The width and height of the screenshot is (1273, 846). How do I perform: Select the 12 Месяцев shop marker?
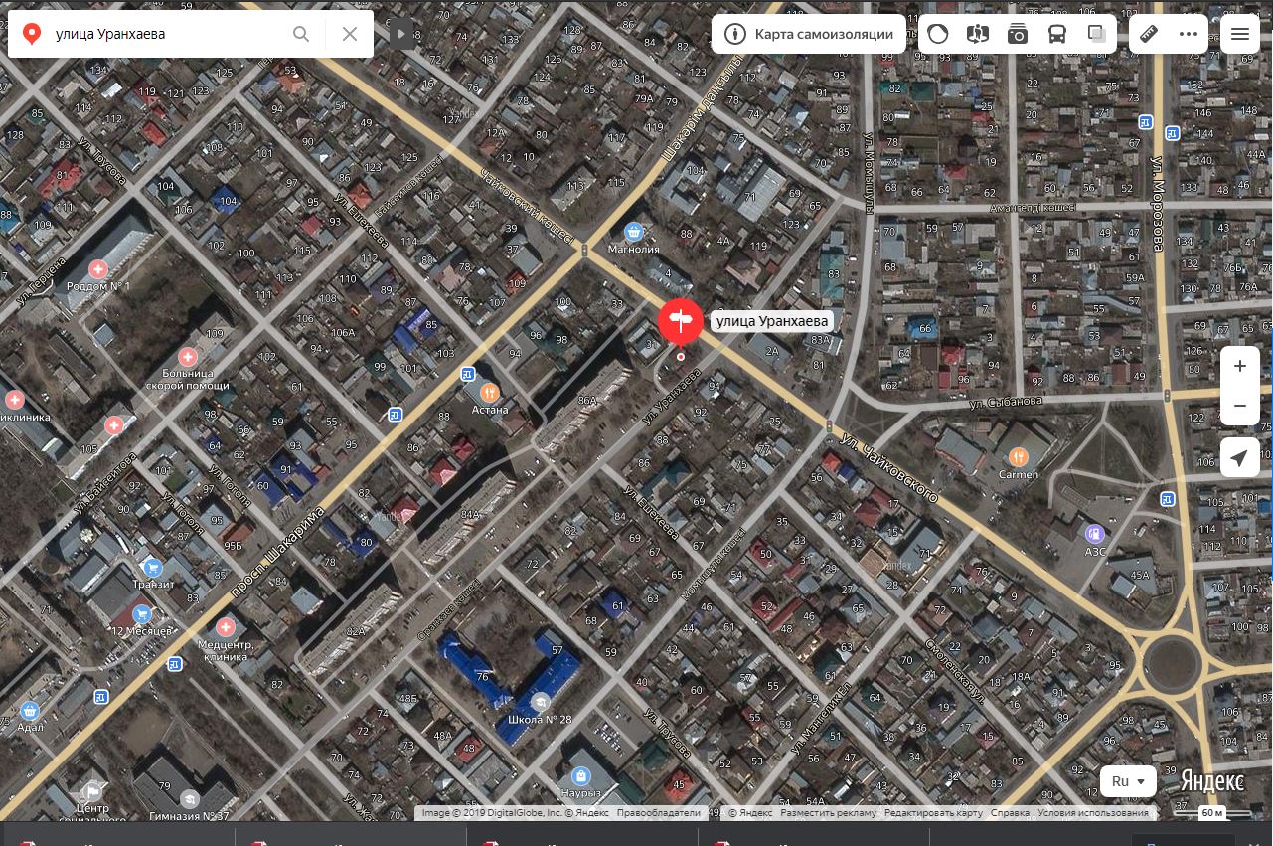coord(142,615)
